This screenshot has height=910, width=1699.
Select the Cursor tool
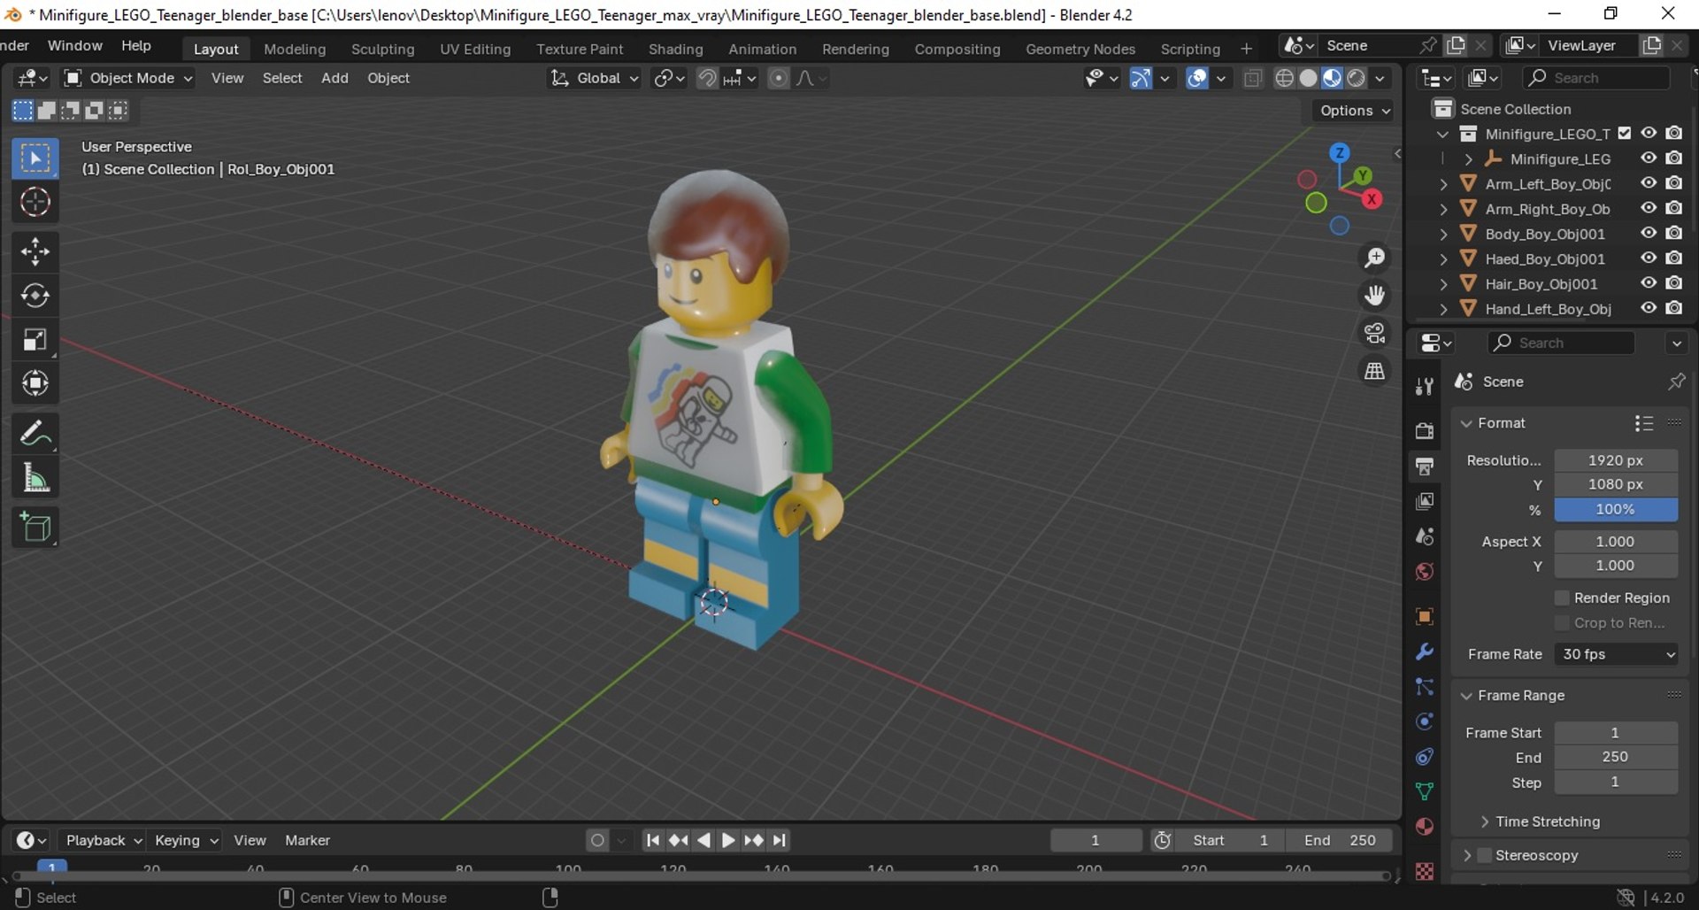[x=35, y=203]
